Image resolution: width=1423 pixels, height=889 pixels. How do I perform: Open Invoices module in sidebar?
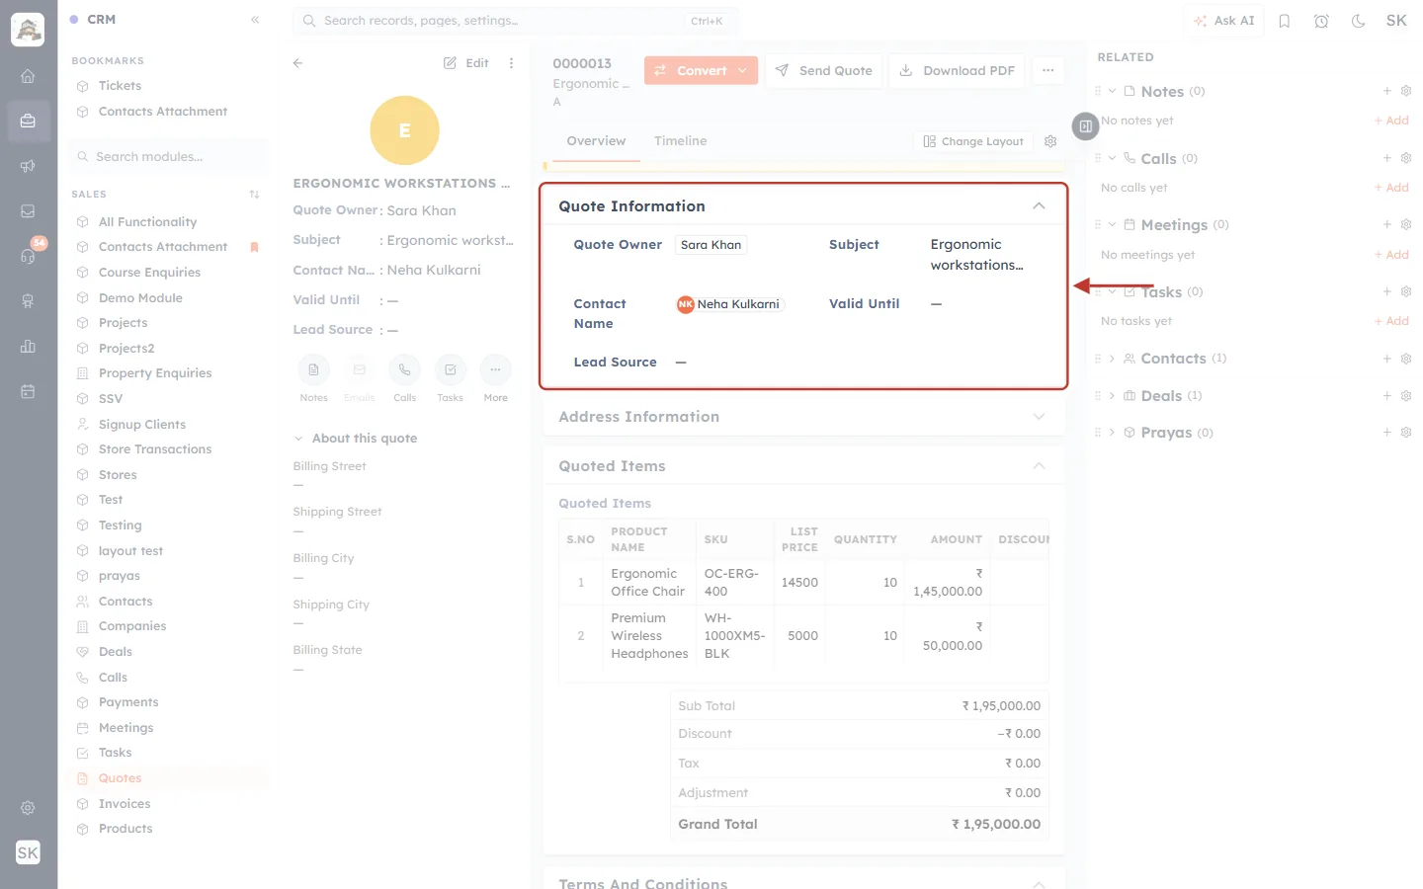tap(124, 804)
